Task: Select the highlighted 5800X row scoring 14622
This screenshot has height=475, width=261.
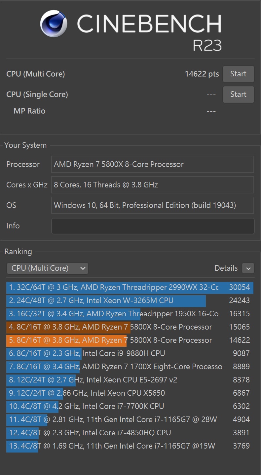Action: (130, 340)
